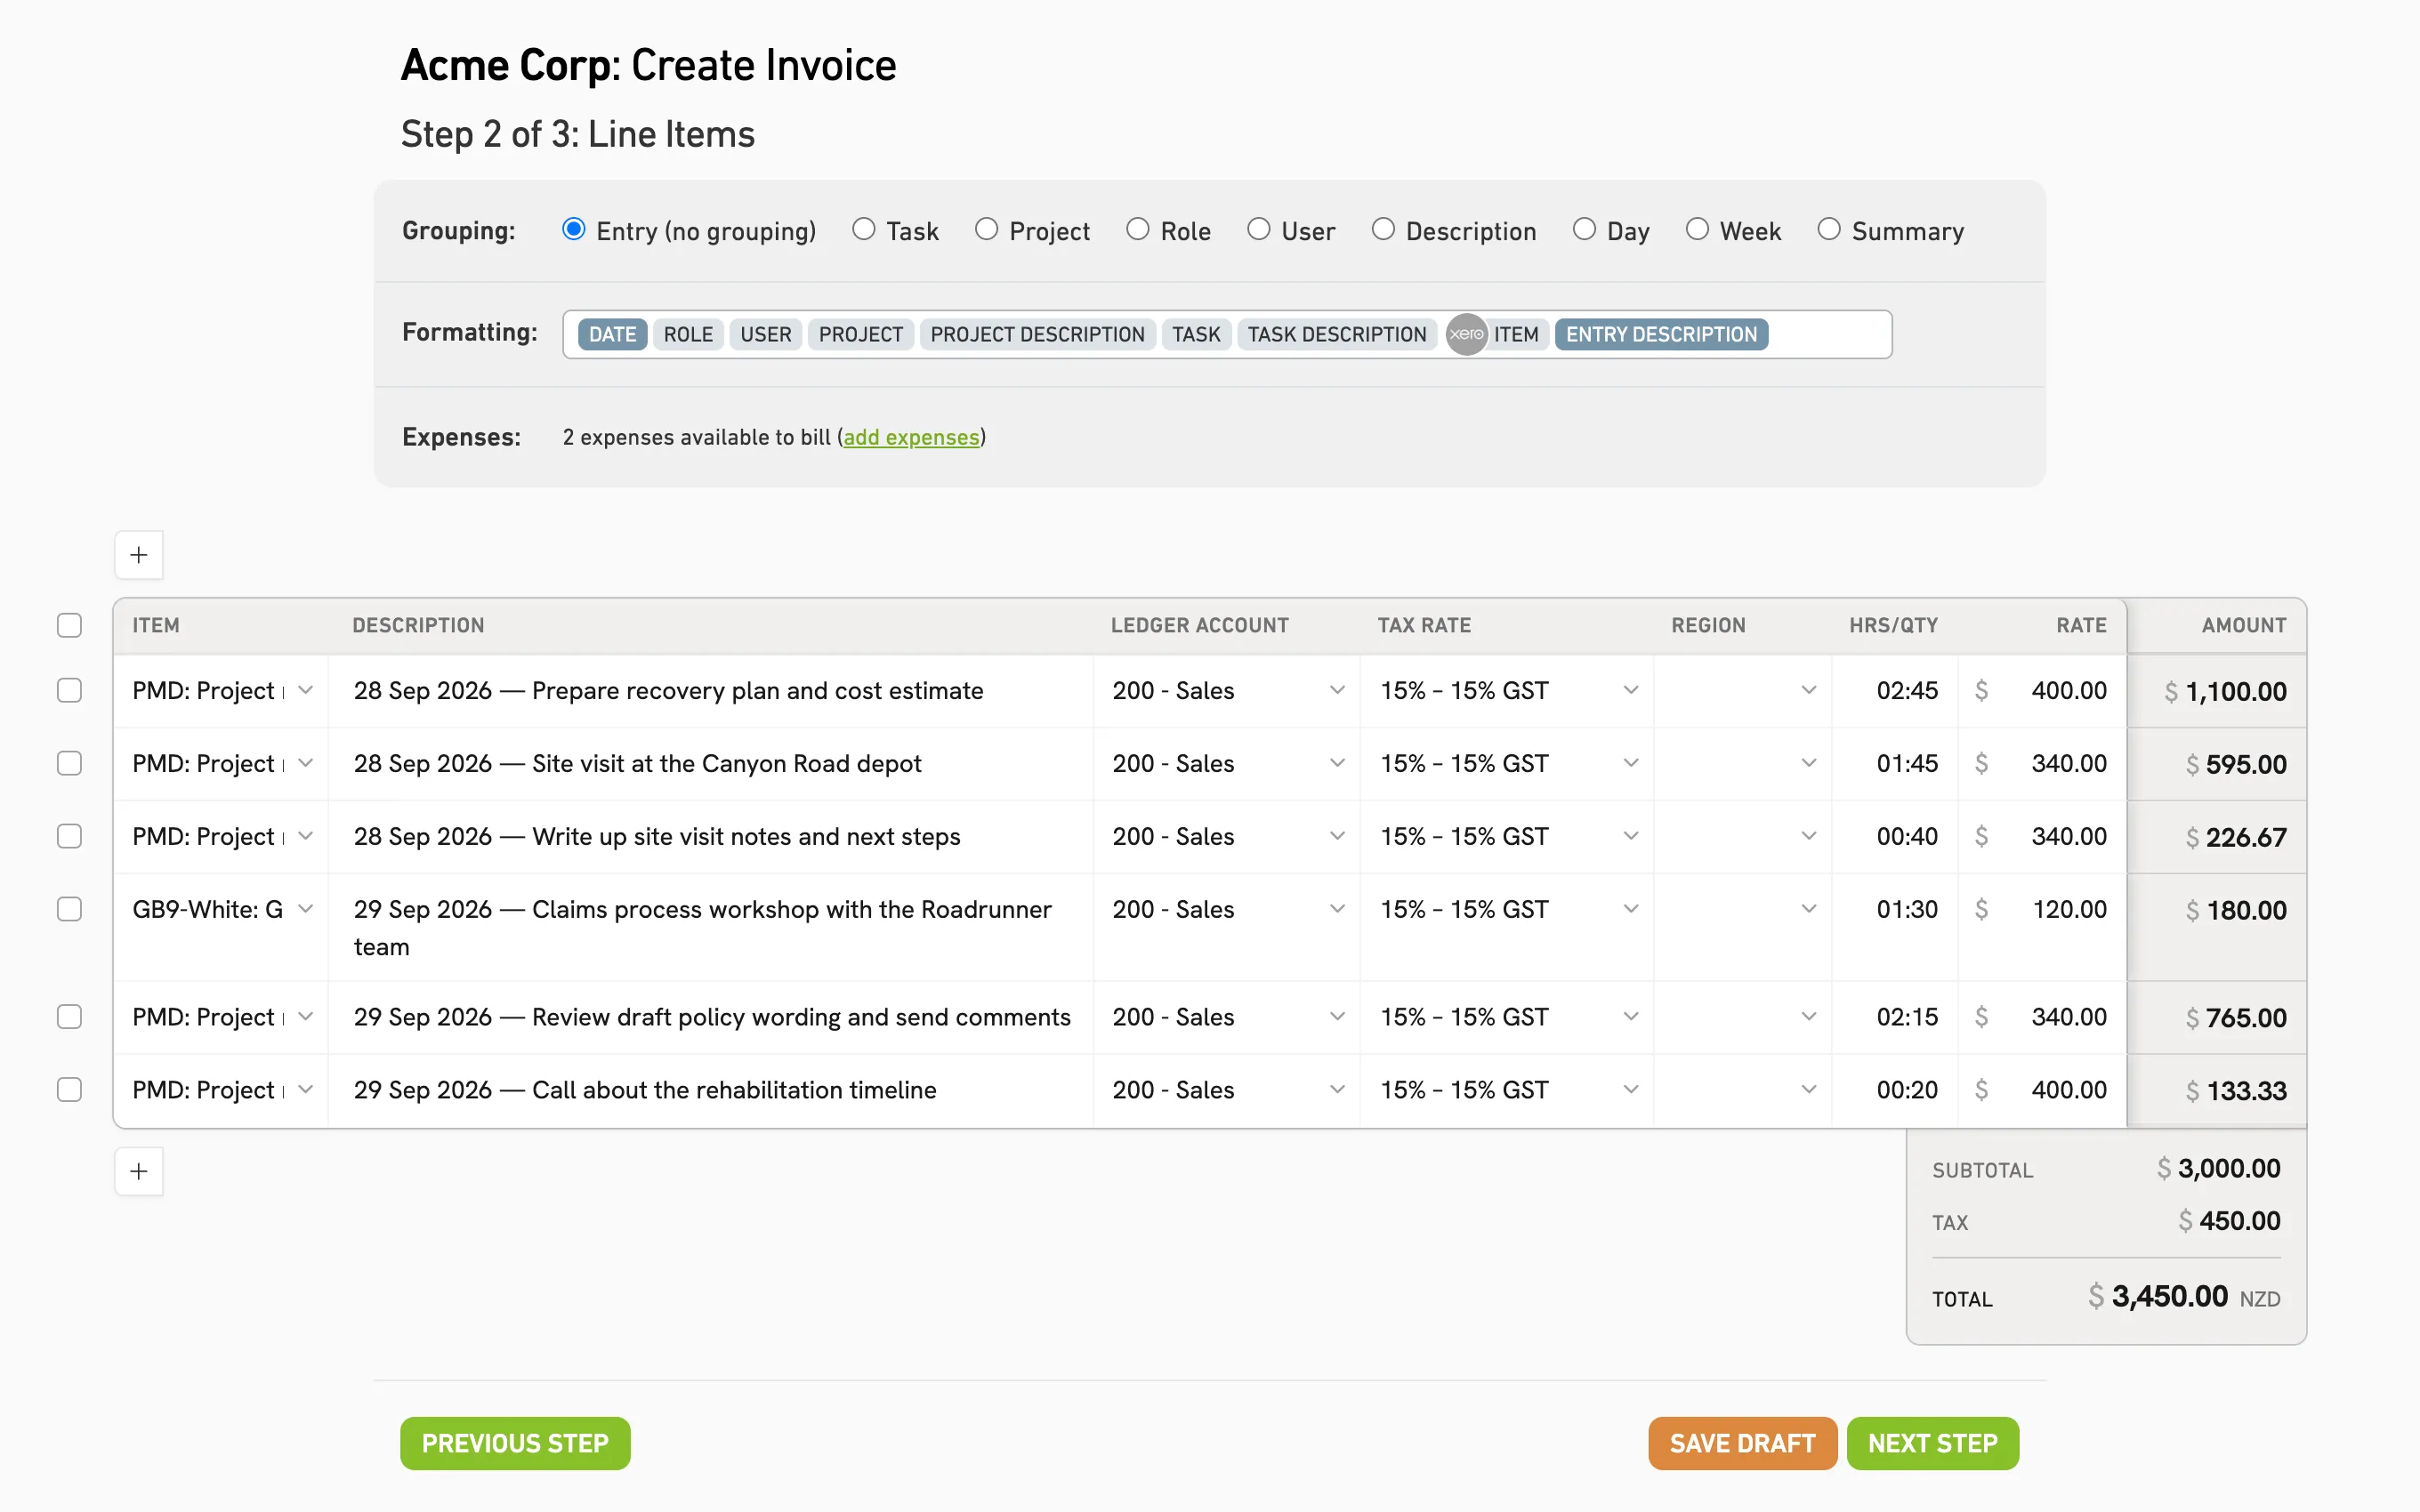Screen dimensions: 2420x1512
Task: Choose Entry (no grouping) radio
Action: pos(574,230)
